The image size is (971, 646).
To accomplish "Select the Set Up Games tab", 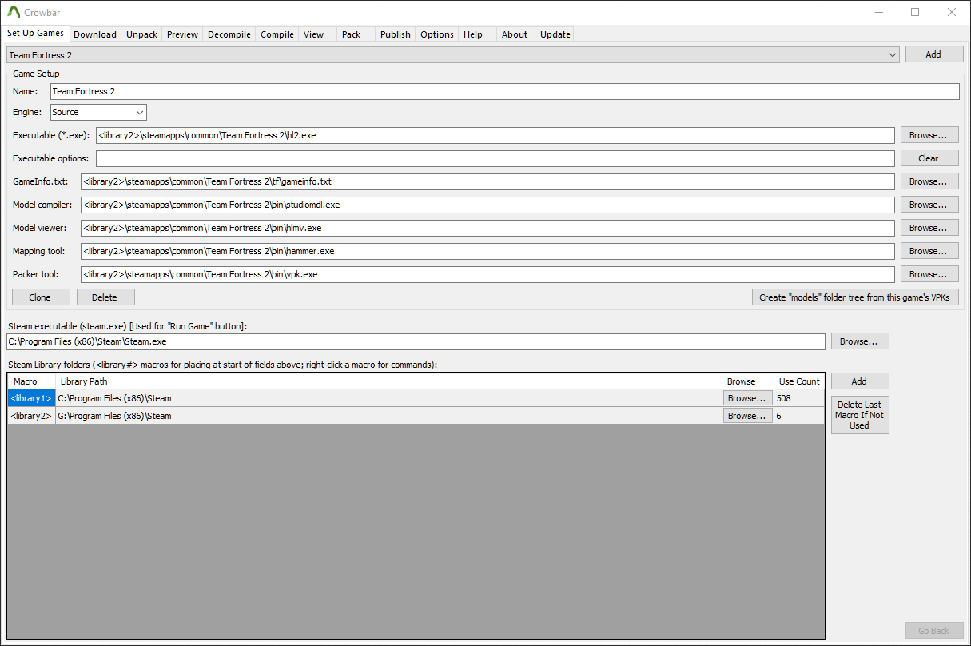I will click(x=36, y=34).
